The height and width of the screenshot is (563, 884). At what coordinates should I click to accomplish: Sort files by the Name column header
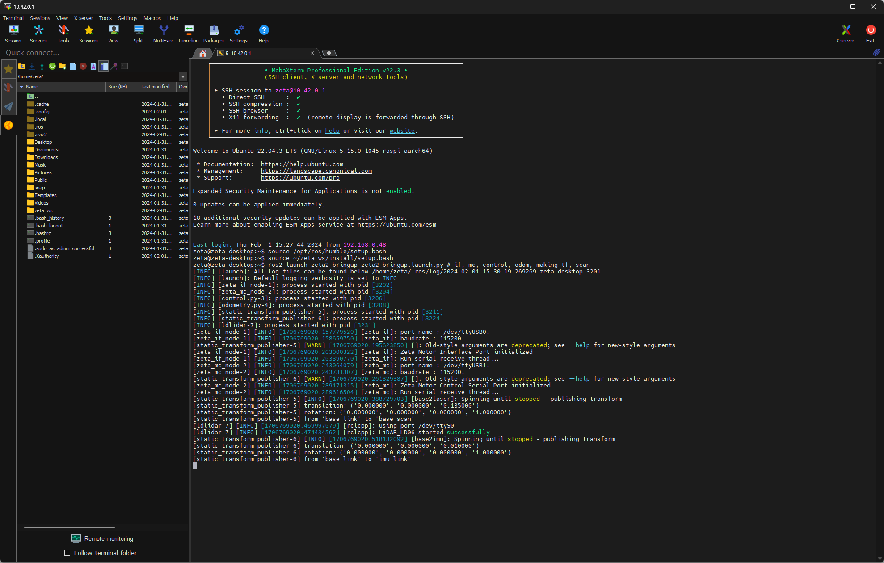(x=61, y=87)
